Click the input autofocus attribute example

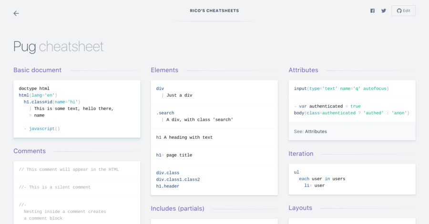point(341,88)
